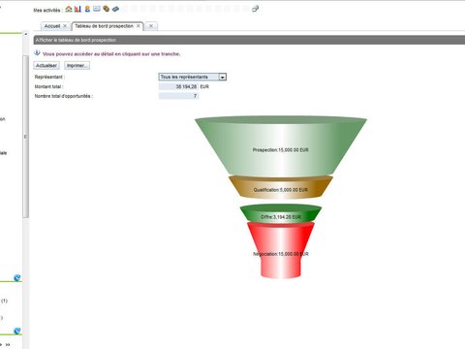Open the card/message activity icon

coord(97,9)
